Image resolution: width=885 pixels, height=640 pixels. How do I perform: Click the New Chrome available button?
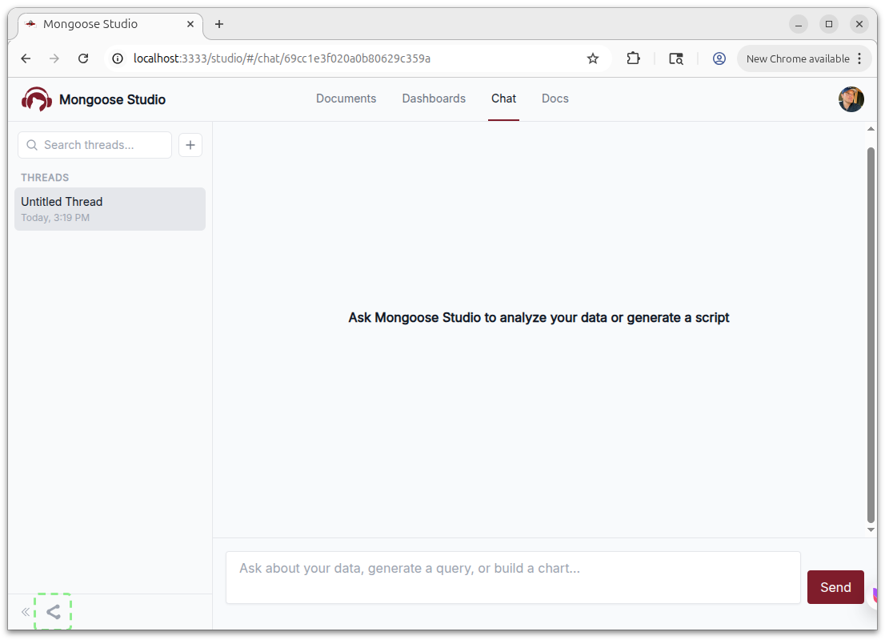[x=798, y=58]
